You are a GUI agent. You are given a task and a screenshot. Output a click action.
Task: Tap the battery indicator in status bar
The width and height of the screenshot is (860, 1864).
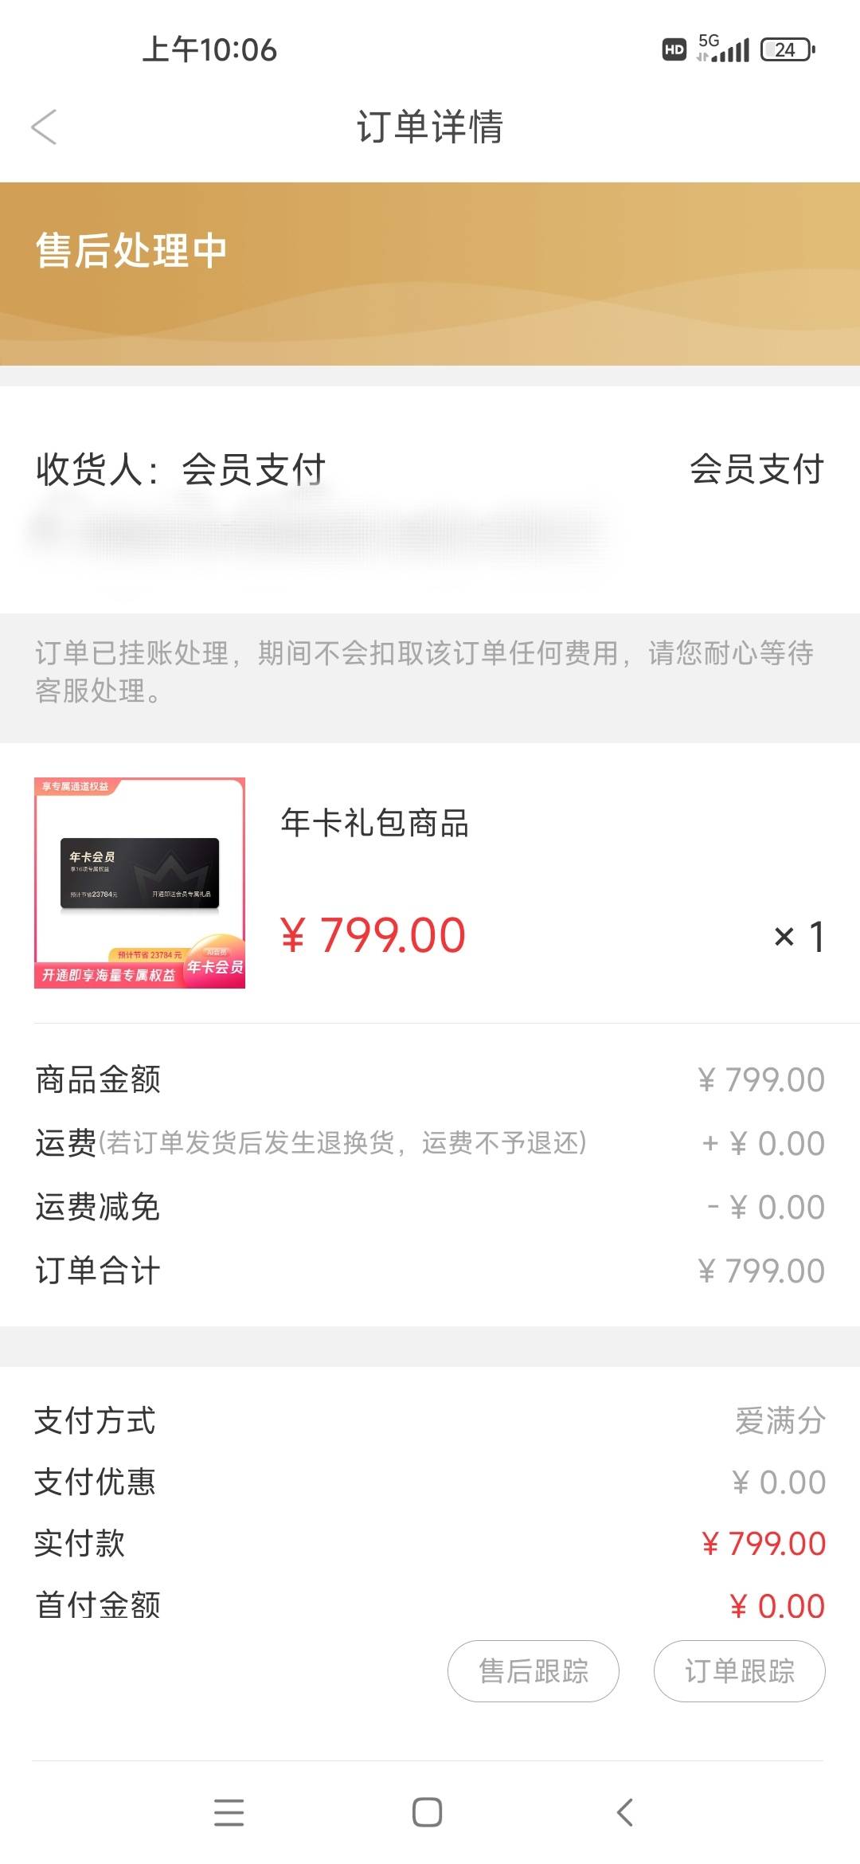(788, 49)
